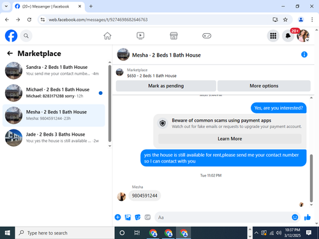Screen dimensions: 319x239
Task: Open the Facebook logo home link
Action: [x=11, y=36]
